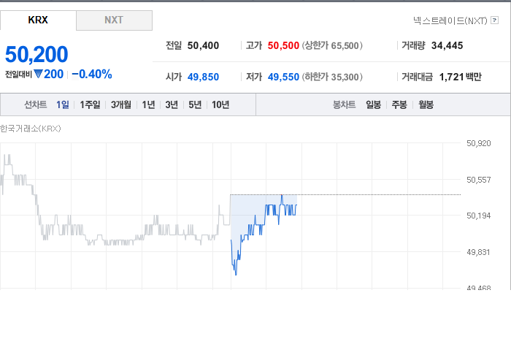Image resolution: width=511 pixels, height=358 pixels.
Task: Click the trading value 1,721 백만
Action: click(x=460, y=77)
